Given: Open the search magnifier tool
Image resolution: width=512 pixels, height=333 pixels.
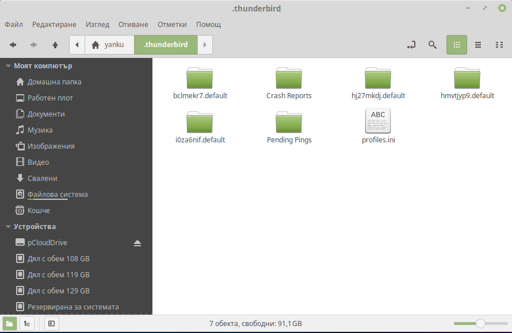Looking at the screenshot, I should 433,45.
